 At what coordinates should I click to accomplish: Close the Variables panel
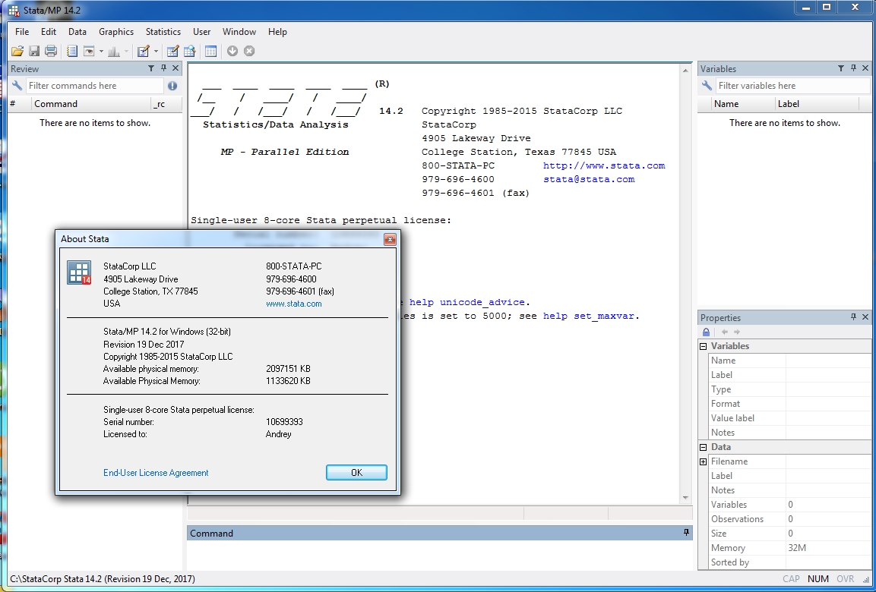865,68
